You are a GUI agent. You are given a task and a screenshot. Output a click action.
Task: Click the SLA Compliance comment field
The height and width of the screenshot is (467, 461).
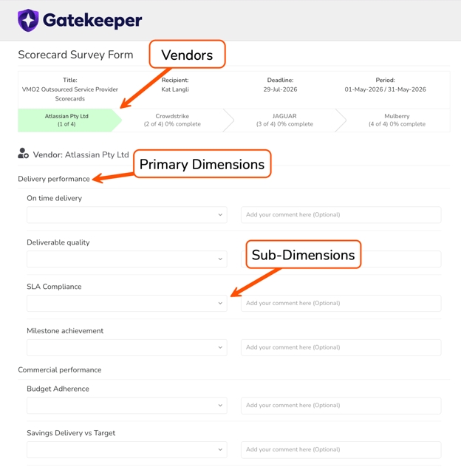tap(341, 303)
